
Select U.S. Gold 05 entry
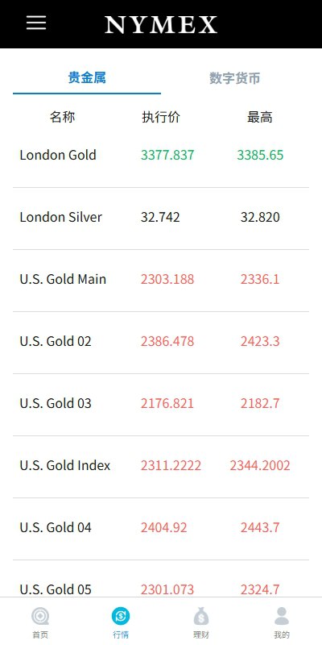coord(161,579)
